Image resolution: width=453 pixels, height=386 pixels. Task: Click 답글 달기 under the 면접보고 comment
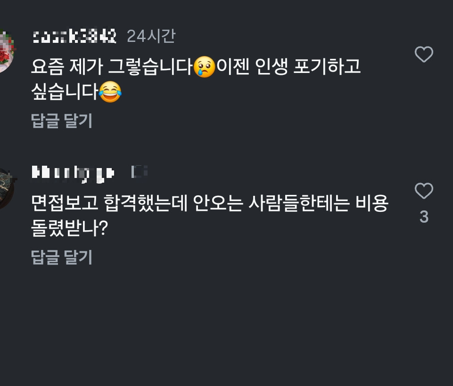coord(61,257)
